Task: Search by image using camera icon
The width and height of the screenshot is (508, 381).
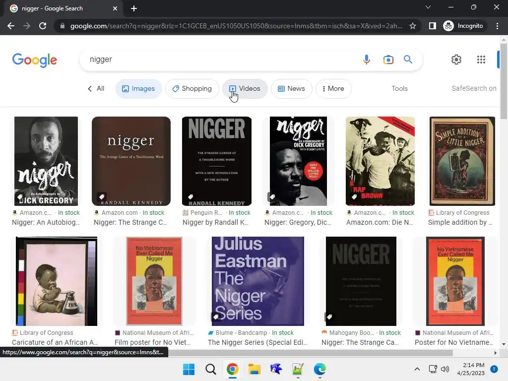Action: [388, 60]
